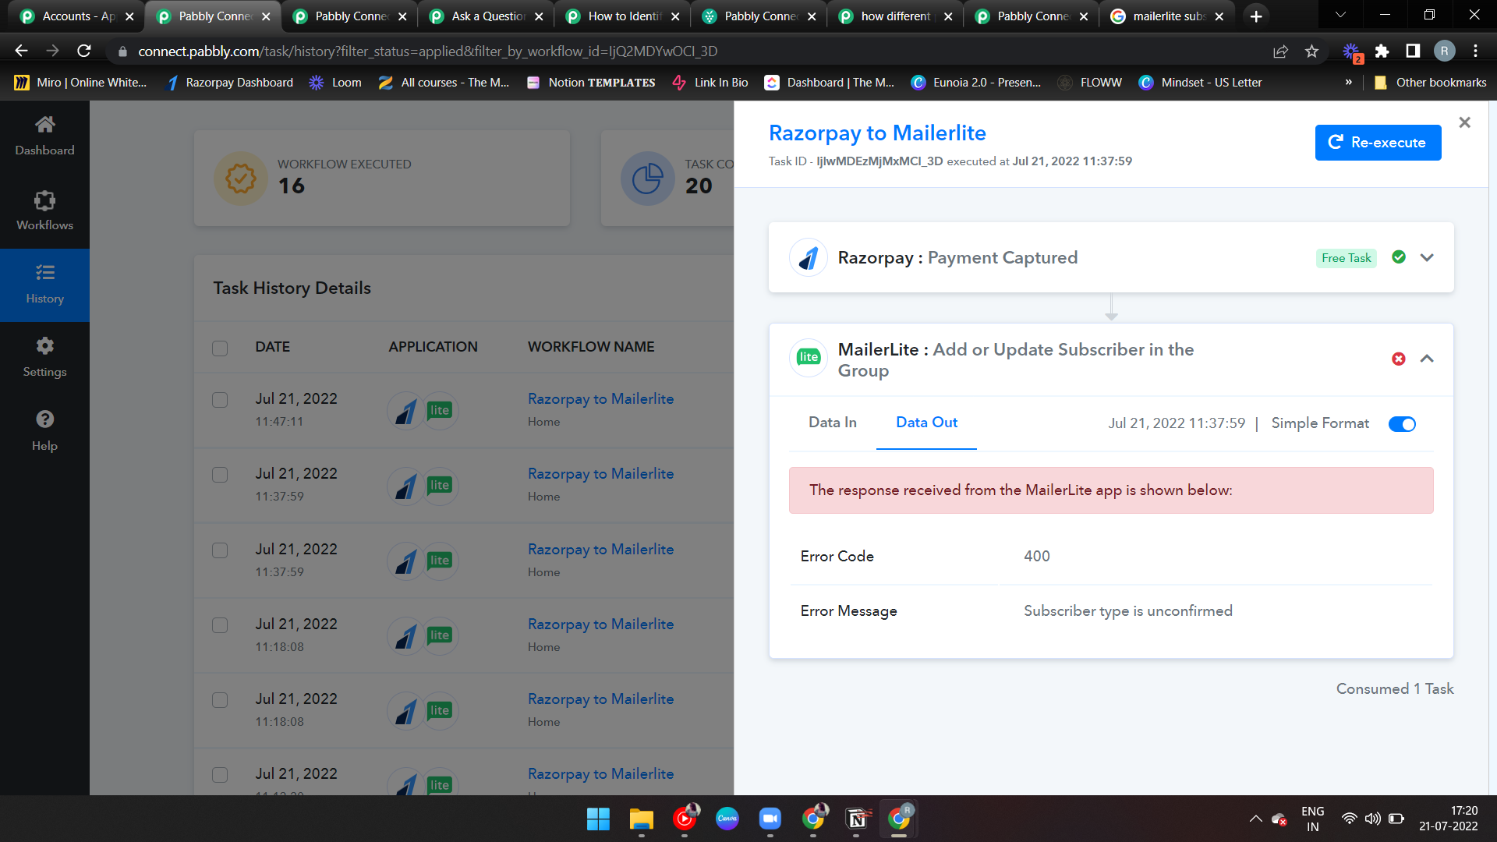Click the green success check on Razorpay step

[x=1399, y=257]
